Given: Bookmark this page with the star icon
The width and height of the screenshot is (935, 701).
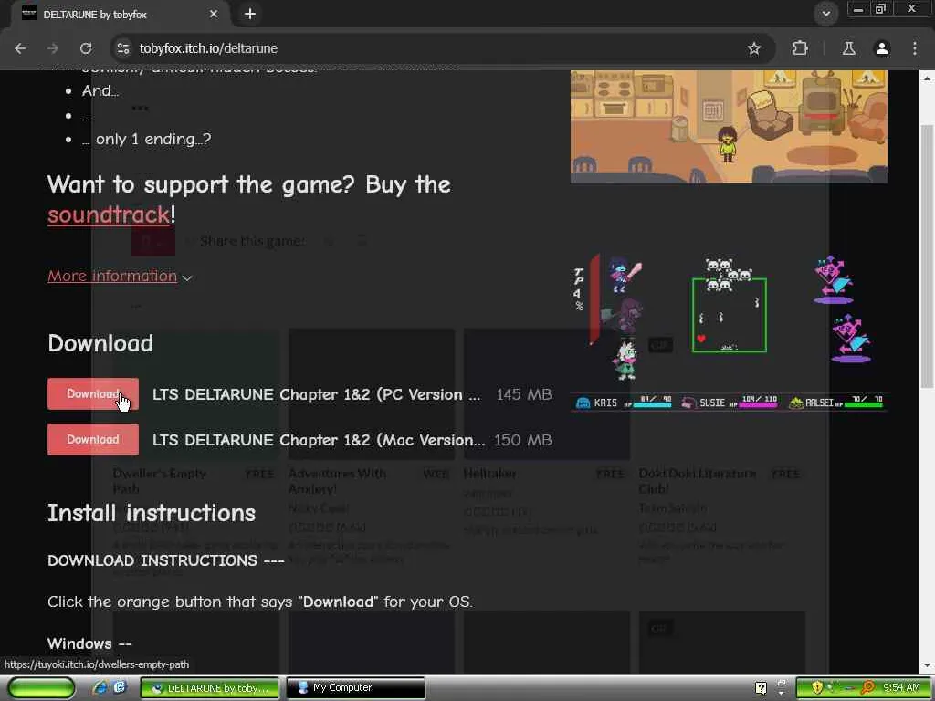Looking at the screenshot, I should pos(753,48).
